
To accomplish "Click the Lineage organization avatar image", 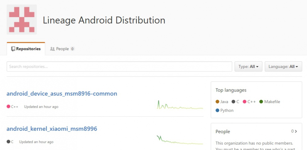I will tap(21, 20).
